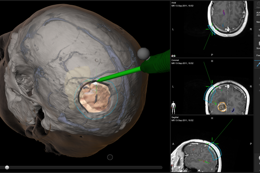
Task: Click the green crosshair in axial view
Action: pyautogui.click(x=212, y=29)
